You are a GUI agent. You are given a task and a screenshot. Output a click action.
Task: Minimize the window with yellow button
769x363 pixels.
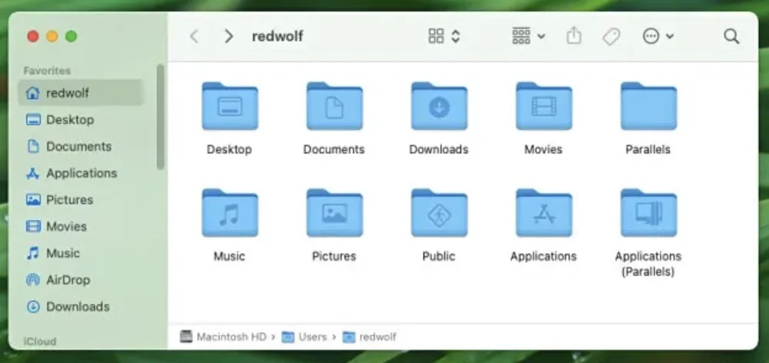pyautogui.click(x=52, y=36)
